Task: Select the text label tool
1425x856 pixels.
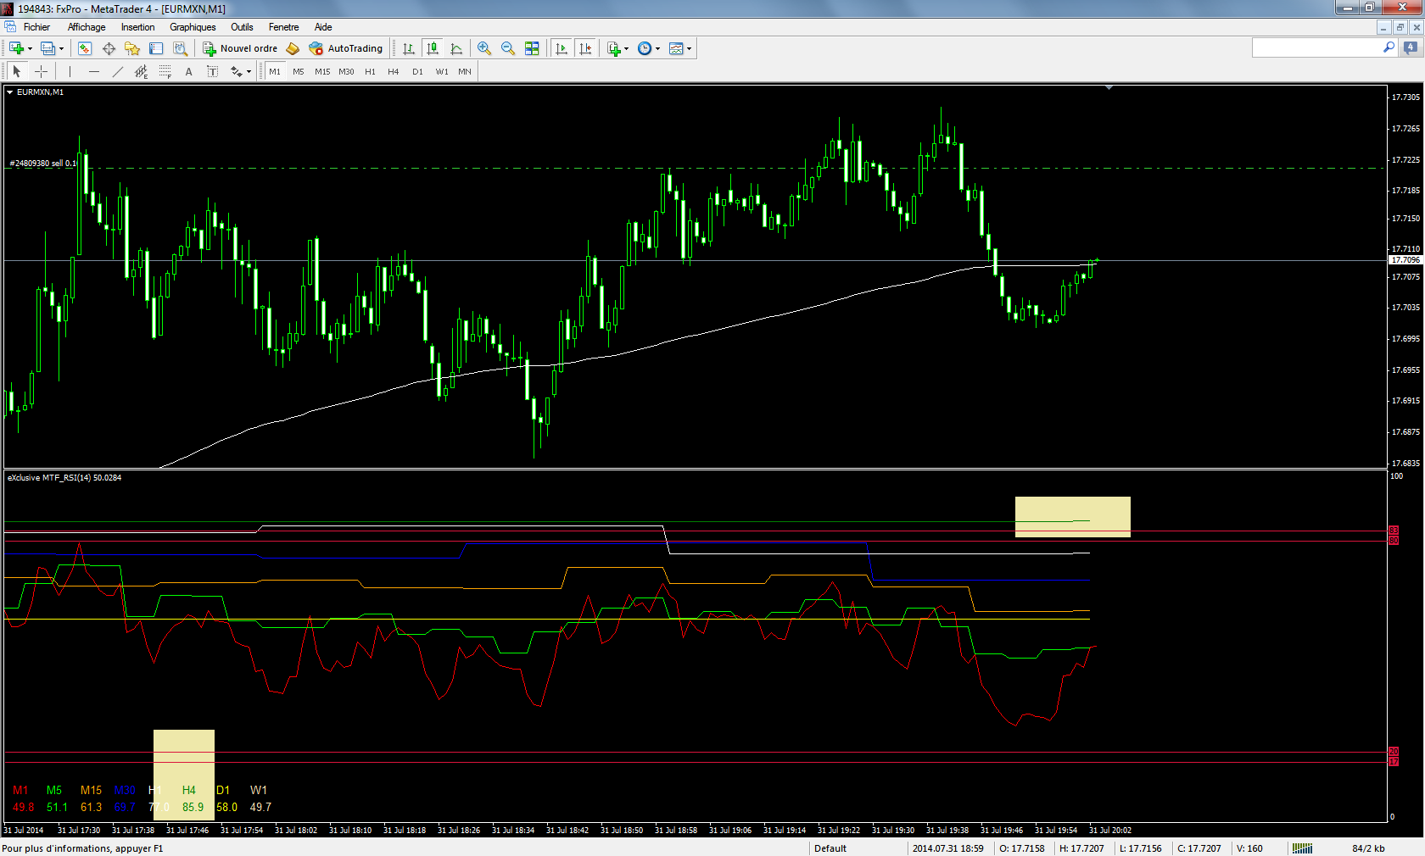Action: coord(212,71)
